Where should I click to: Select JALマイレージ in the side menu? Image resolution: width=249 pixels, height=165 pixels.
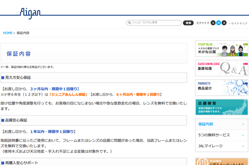coord(222,146)
